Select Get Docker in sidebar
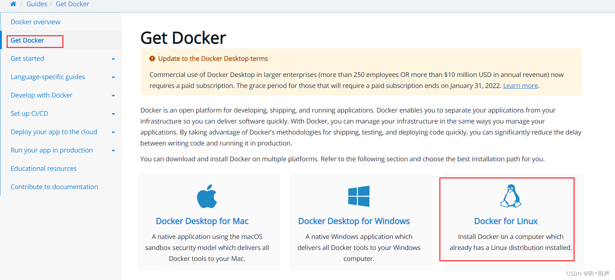This screenshot has height=280, width=615. (27, 40)
